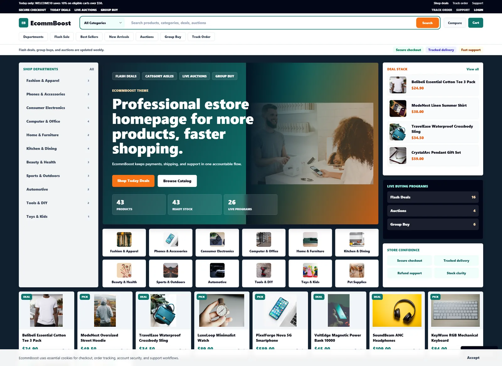Open Beauty & Health in sidebar departments

(58, 162)
